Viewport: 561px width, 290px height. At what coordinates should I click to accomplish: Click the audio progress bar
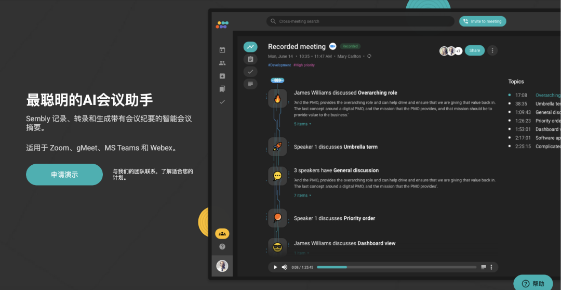[x=396, y=267]
